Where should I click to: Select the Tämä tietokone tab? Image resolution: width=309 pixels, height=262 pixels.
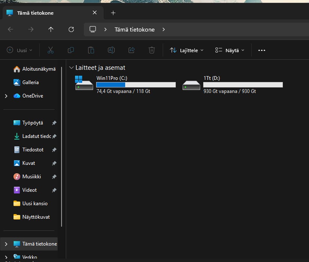tap(35, 13)
